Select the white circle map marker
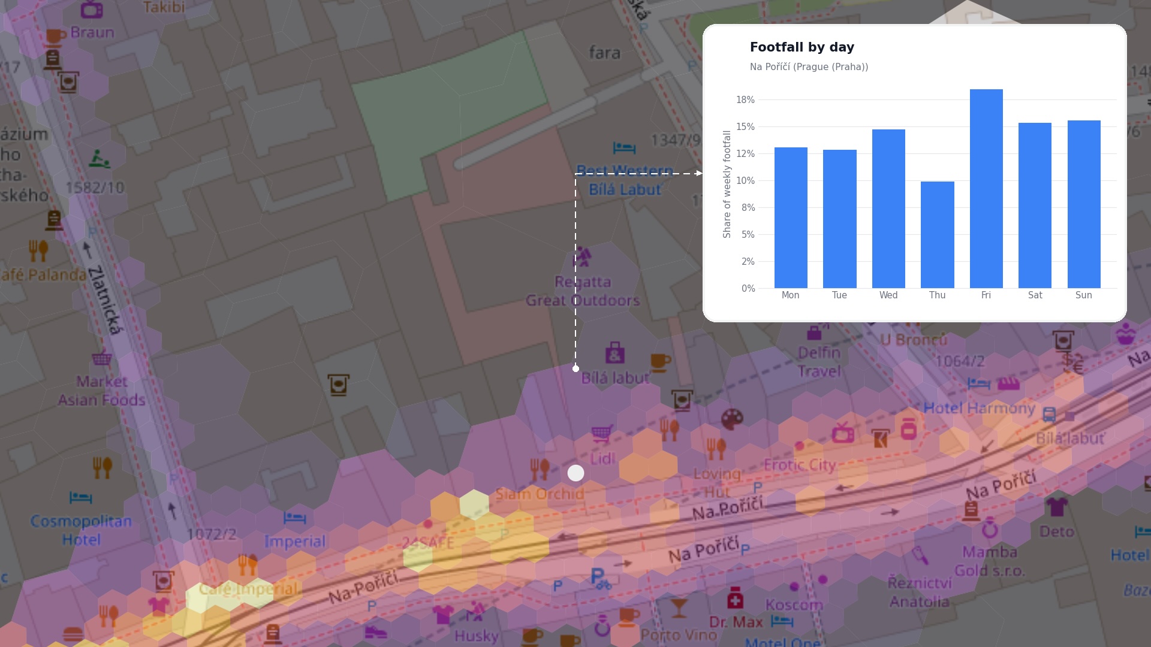 pyautogui.click(x=575, y=473)
